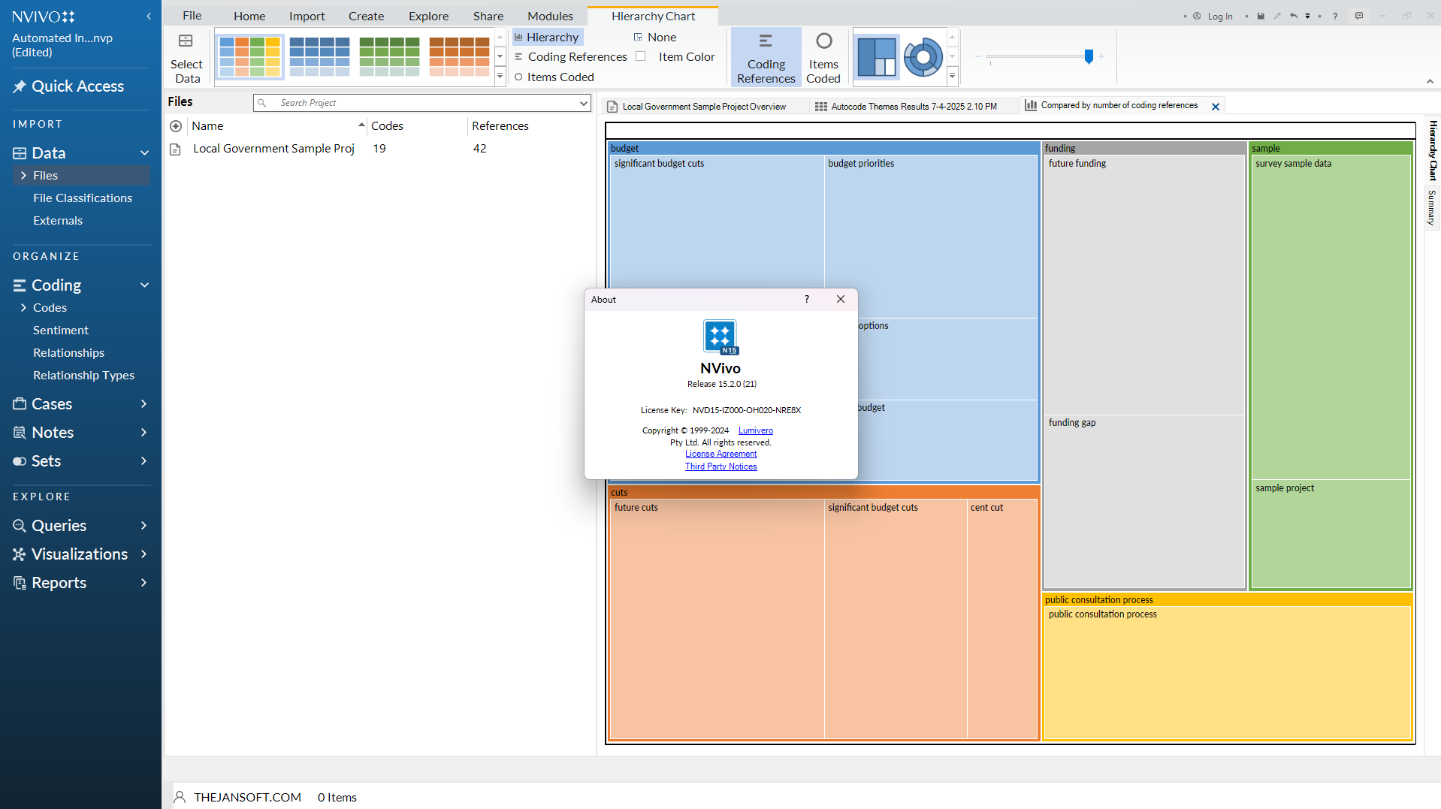Screen dimensions: 1441x809
Task: Expand the color scheme gallery dropdown
Action: pos(500,76)
